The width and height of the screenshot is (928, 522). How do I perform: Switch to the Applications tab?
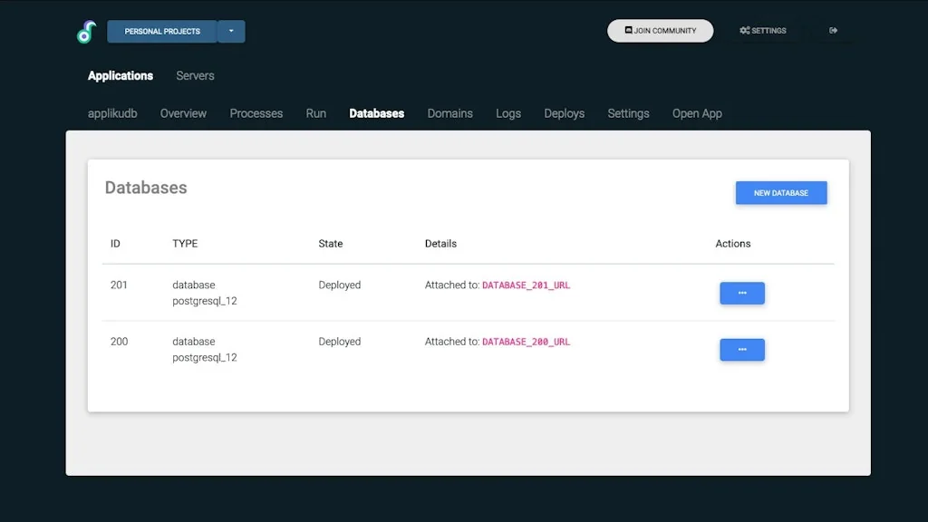click(x=120, y=76)
